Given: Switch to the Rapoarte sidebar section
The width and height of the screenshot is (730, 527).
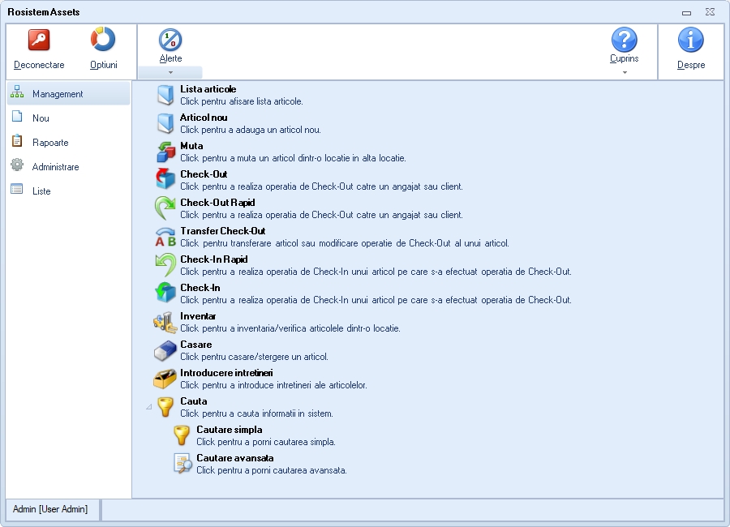Looking at the screenshot, I should (x=50, y=143).
